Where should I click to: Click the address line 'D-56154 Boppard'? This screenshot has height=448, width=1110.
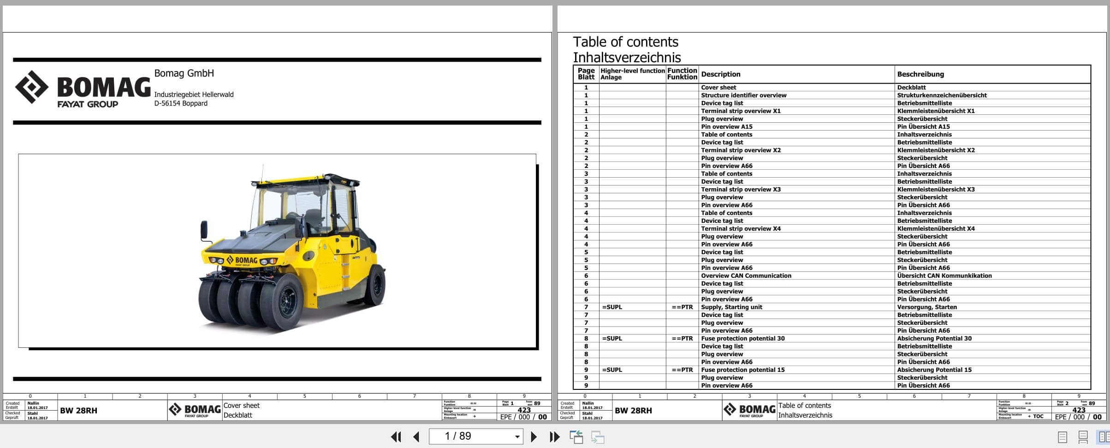[x=181, y=103]
